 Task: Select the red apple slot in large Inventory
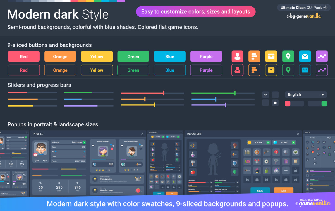pyautogui.click(x=193, y=172)
